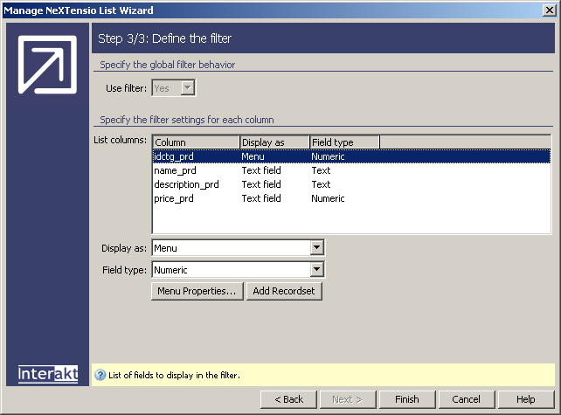Click the Column header in list
The width and height of the screenshot is (561, 415).
pos(196,142)
